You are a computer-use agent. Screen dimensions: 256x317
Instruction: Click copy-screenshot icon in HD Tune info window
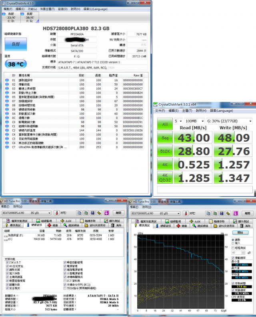tap(86, 213)
